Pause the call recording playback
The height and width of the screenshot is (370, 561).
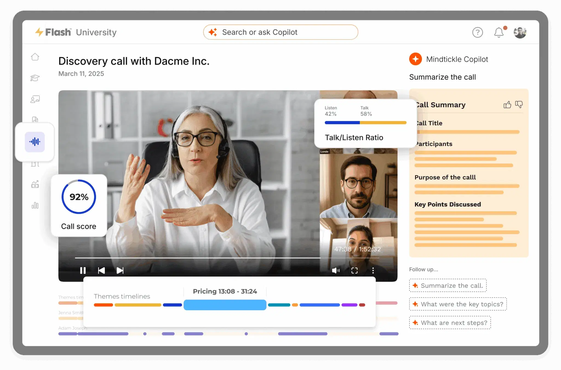[x=83, y=271]
